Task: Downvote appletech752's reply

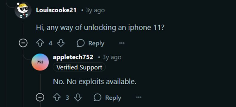Action: pos(78,98)
